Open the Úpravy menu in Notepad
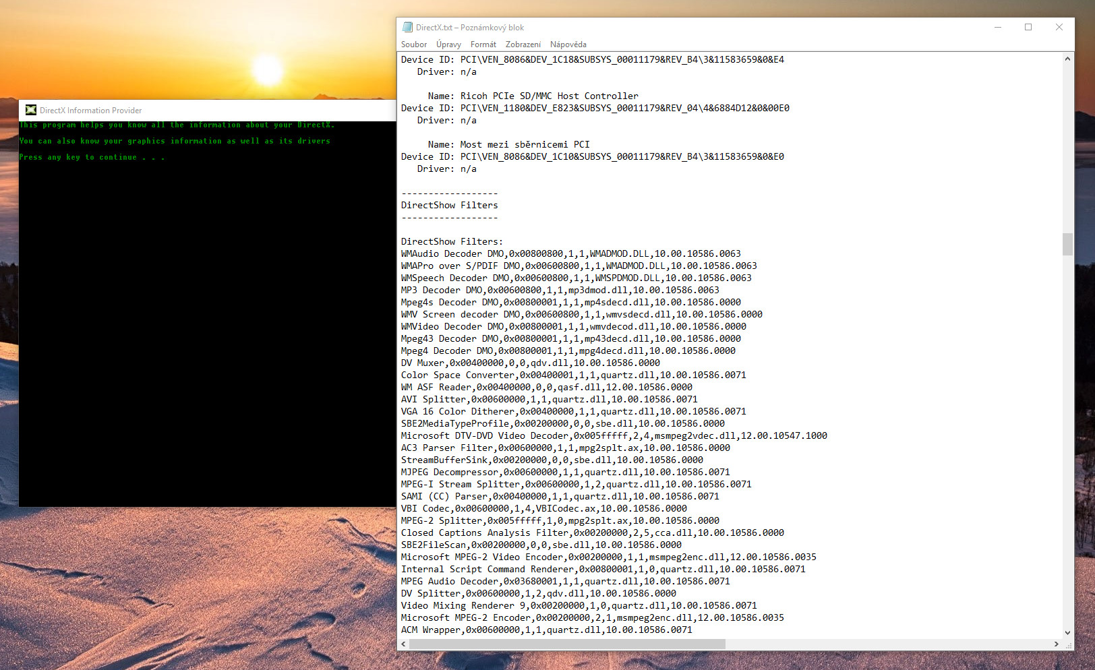Image resolution: width=1095 pixels, height=670 pixels. (x=448, y=44)
